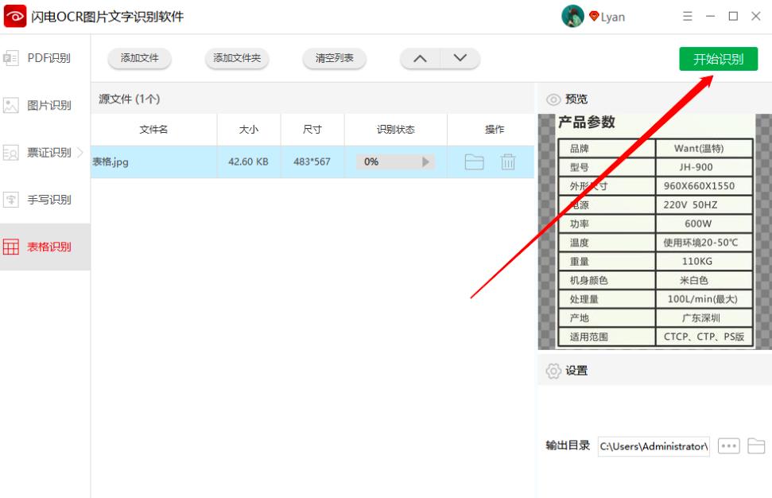Open the 手写识别 sidebar tab
Screen dimensions: 772x498
pos(45,200)
